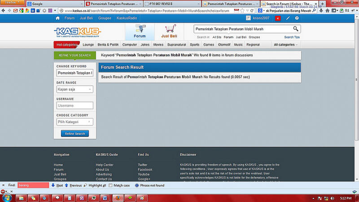Screen dimensions: 359x202
Task: Toggle the Match case checkbox
Action: [110, 185]
